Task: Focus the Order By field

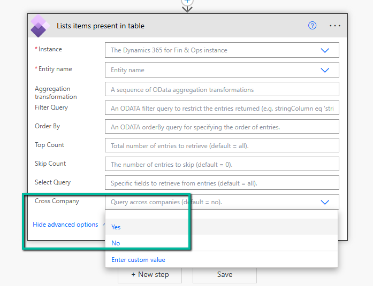Action: point(222,127)
